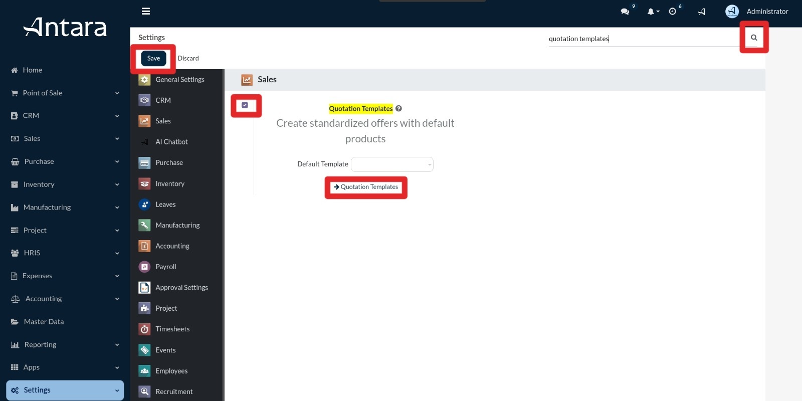802x401 pixels.
Task: Click the Antara logo in sidebar
Action: 65,28
